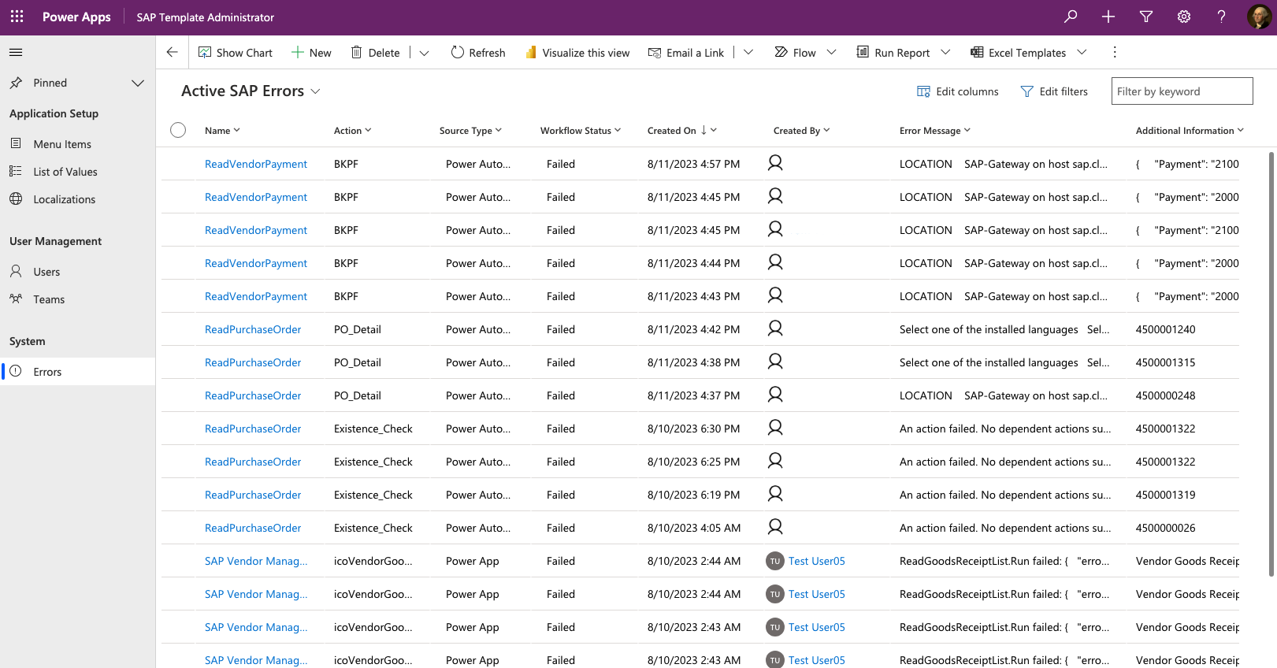The width and height of the screenshot is (1277, 668).
Task: Open the more commands ellipsis
Action: [1114, 52]
